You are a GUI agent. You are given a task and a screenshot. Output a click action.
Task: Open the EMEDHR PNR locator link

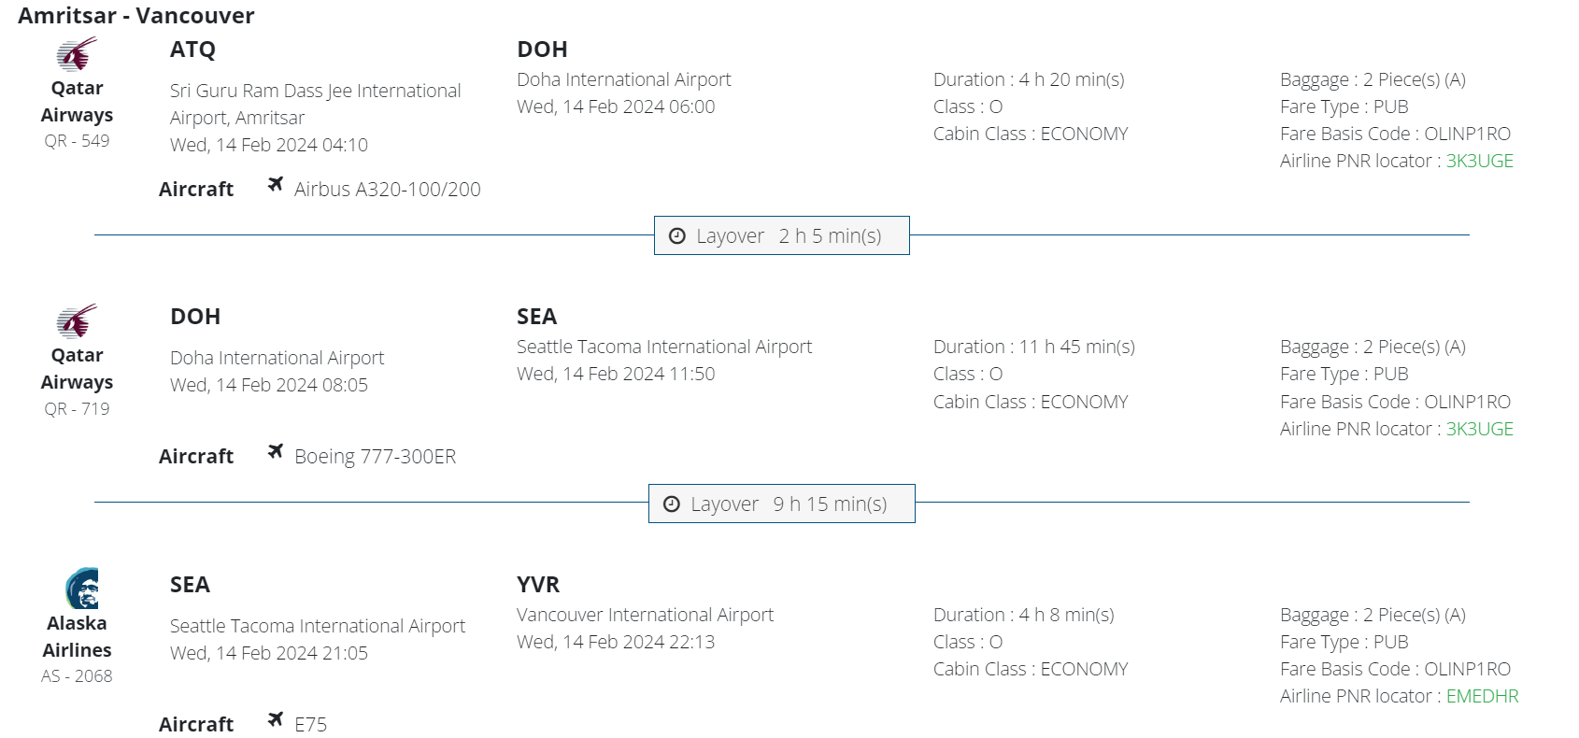(x=1482, y=696)
